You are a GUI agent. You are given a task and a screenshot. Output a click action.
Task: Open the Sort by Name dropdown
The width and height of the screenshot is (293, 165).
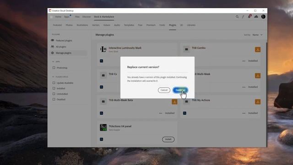pos(257,35)
